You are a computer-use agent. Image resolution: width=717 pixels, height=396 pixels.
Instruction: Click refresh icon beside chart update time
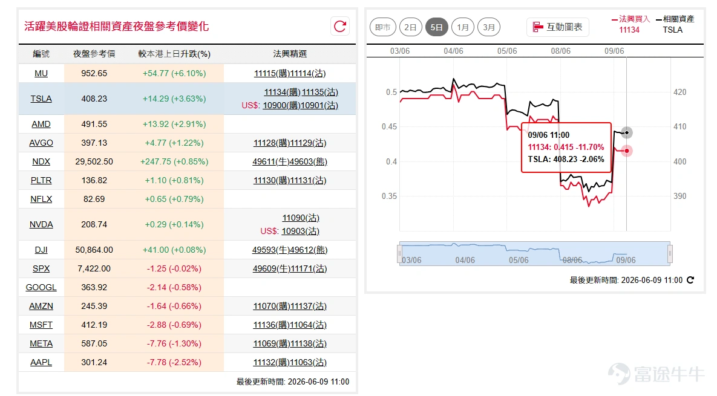(x=690, y=280)
